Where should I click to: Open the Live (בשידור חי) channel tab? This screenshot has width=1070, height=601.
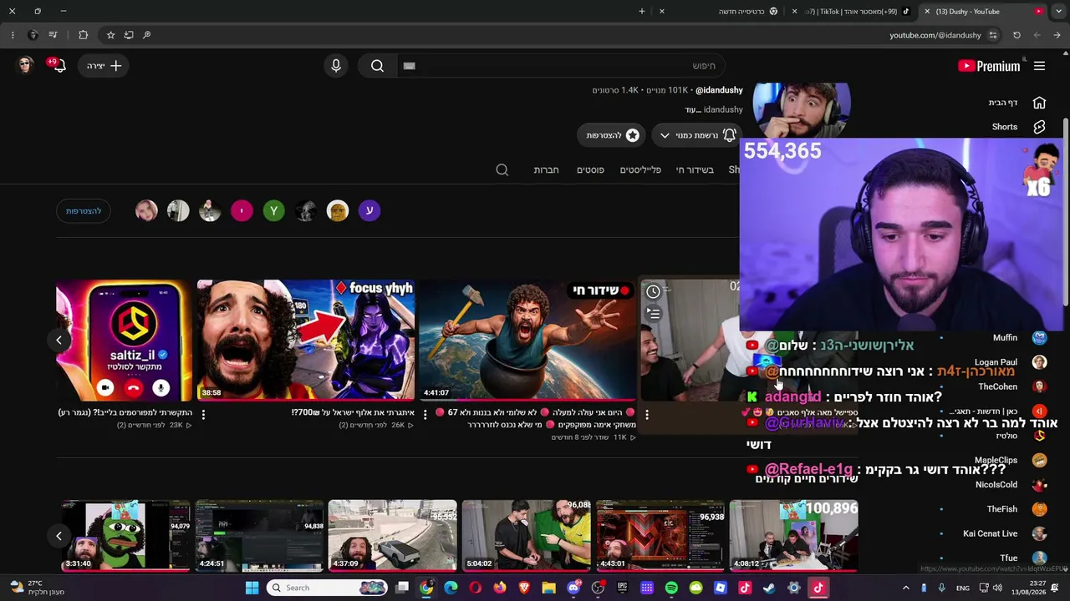point(695,170)
